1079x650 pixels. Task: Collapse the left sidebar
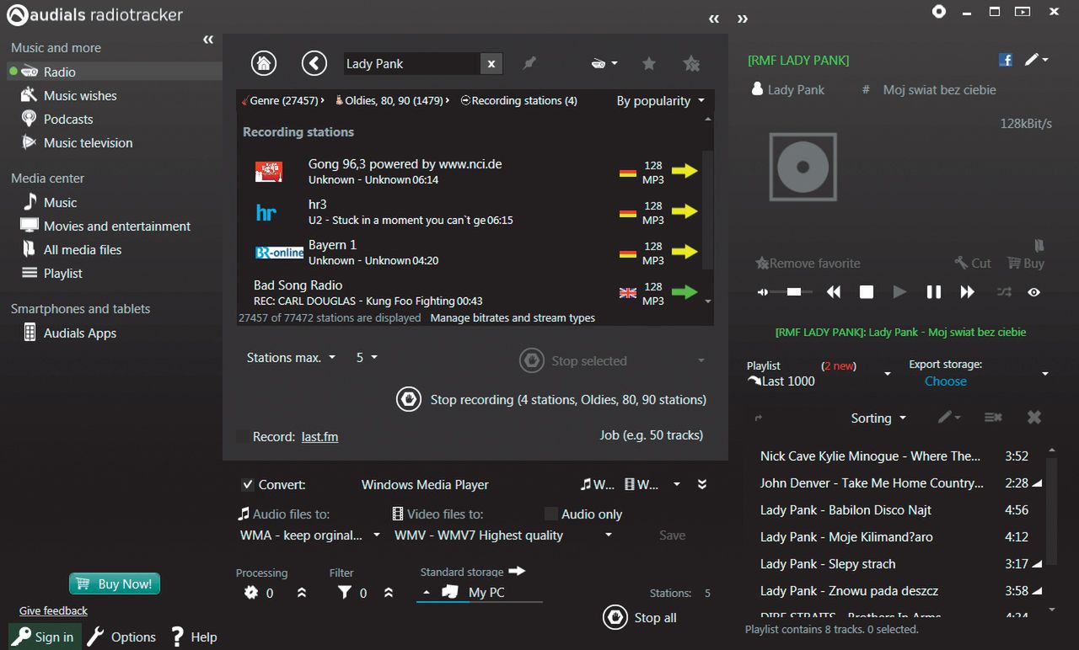208,40
